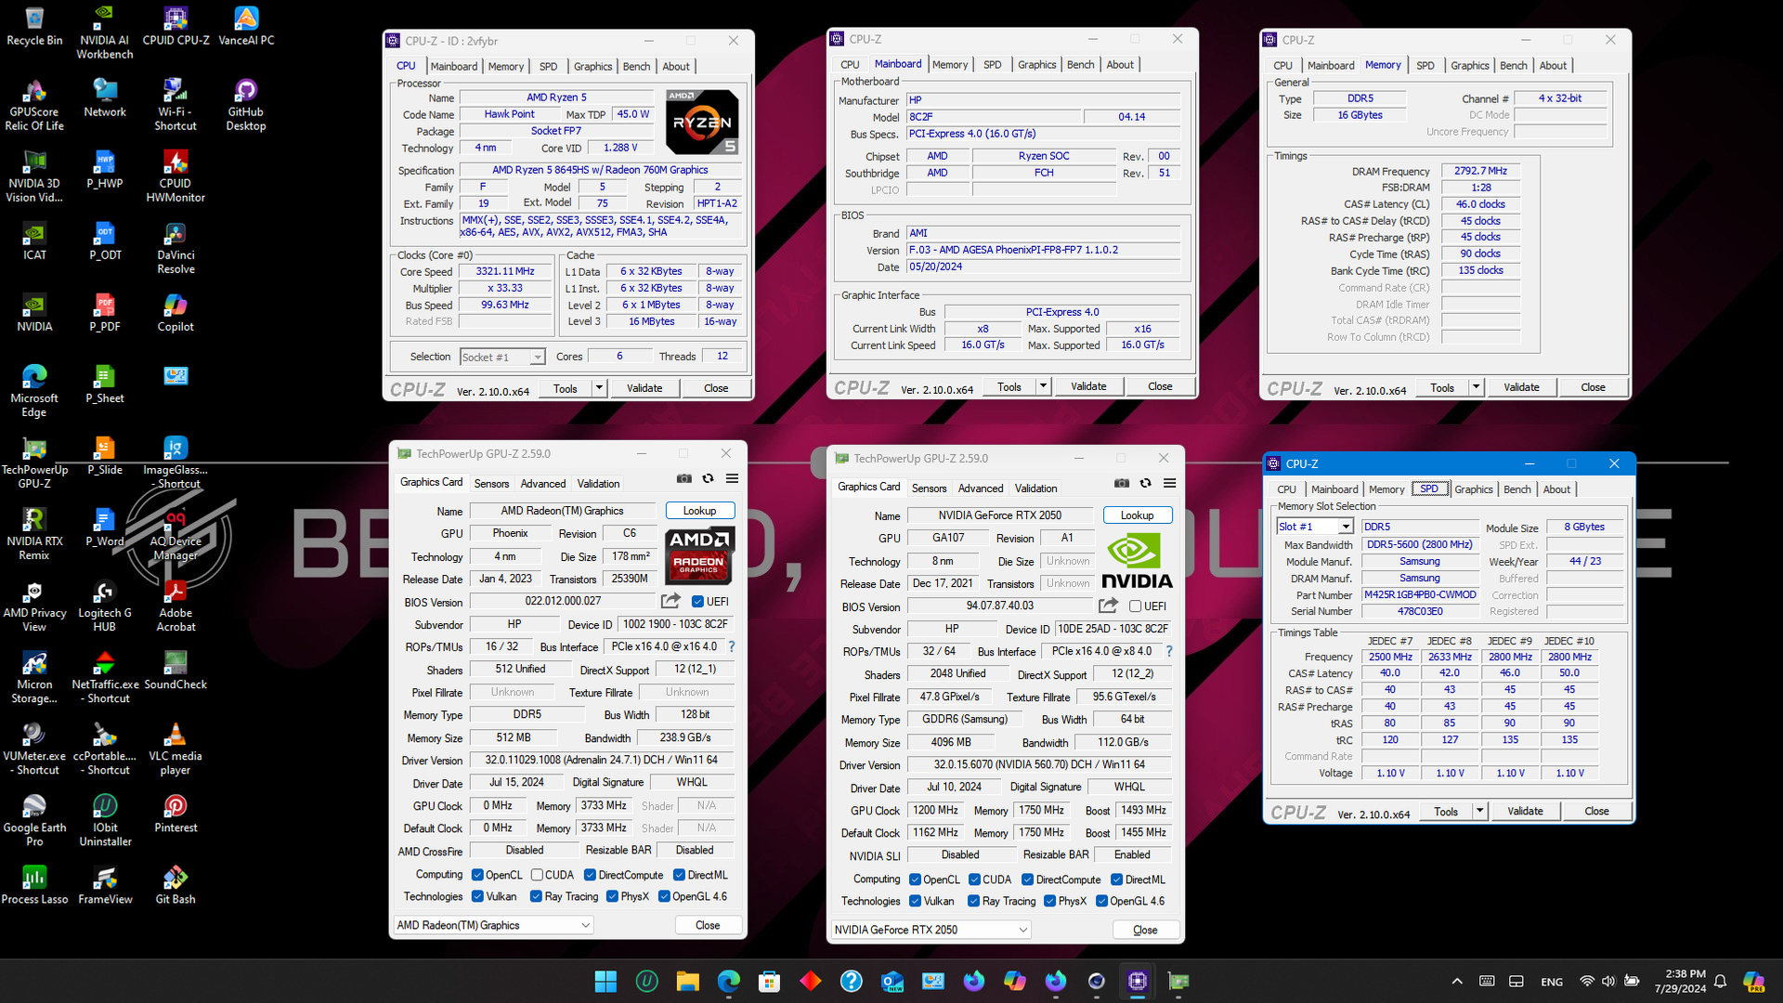The image size is (1783, 1003).
Task: Expand Tools dropdown arrow in SPD window
Action: (1479, 811)
